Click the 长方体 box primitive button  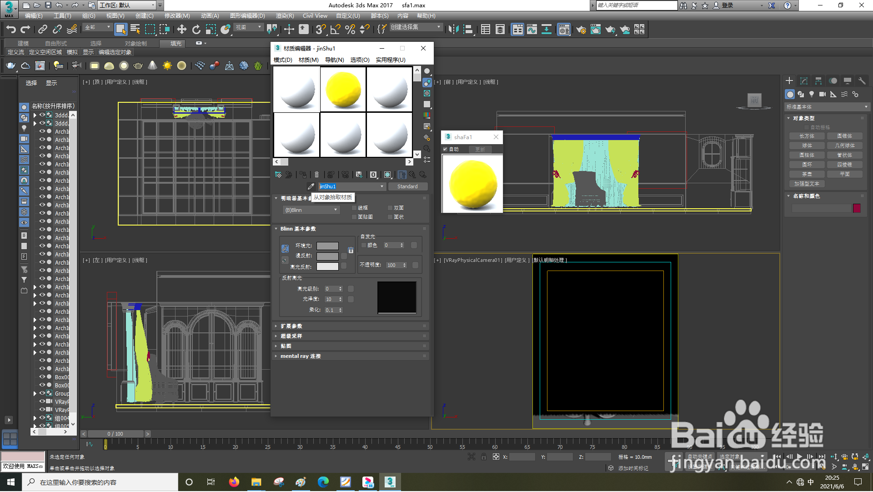coord(807,136)
